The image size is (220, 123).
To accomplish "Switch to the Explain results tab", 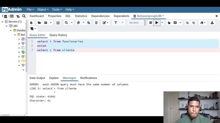I will coord(54,78).
